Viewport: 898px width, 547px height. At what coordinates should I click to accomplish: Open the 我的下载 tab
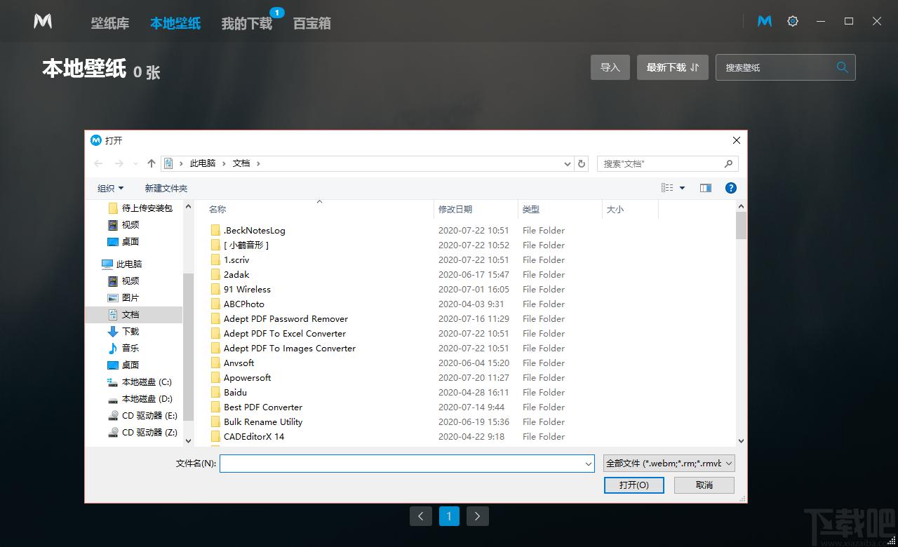coord(246,23)
